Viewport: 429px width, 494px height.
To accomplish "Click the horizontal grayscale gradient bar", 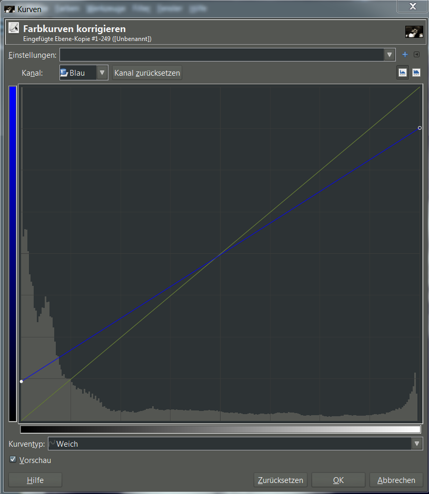I will (x=221, y=429).
